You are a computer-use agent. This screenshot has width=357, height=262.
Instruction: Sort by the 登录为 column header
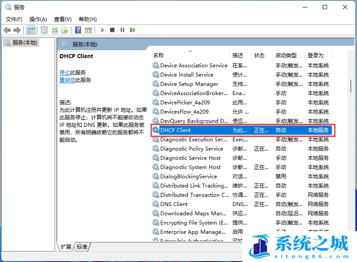coord(318,55)
